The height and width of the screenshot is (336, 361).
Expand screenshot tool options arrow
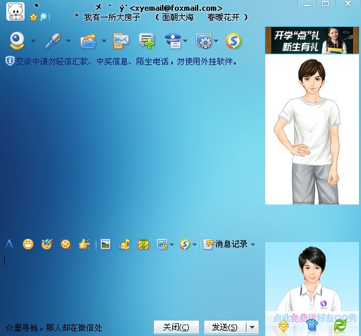coord(171,244)
